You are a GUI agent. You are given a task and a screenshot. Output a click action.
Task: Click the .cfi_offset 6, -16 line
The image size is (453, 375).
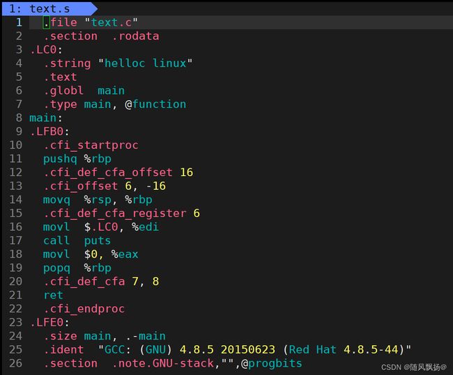(x=105, y=186)
